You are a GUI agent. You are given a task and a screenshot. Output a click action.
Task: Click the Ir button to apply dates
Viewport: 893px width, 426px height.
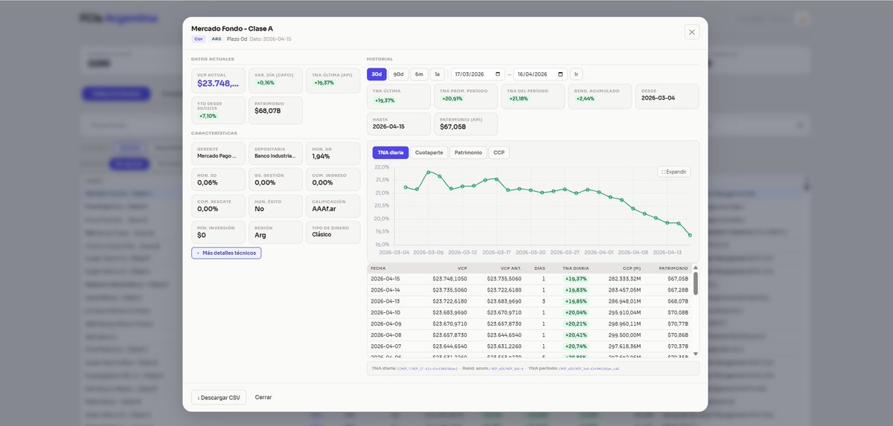tap(577, 74)
